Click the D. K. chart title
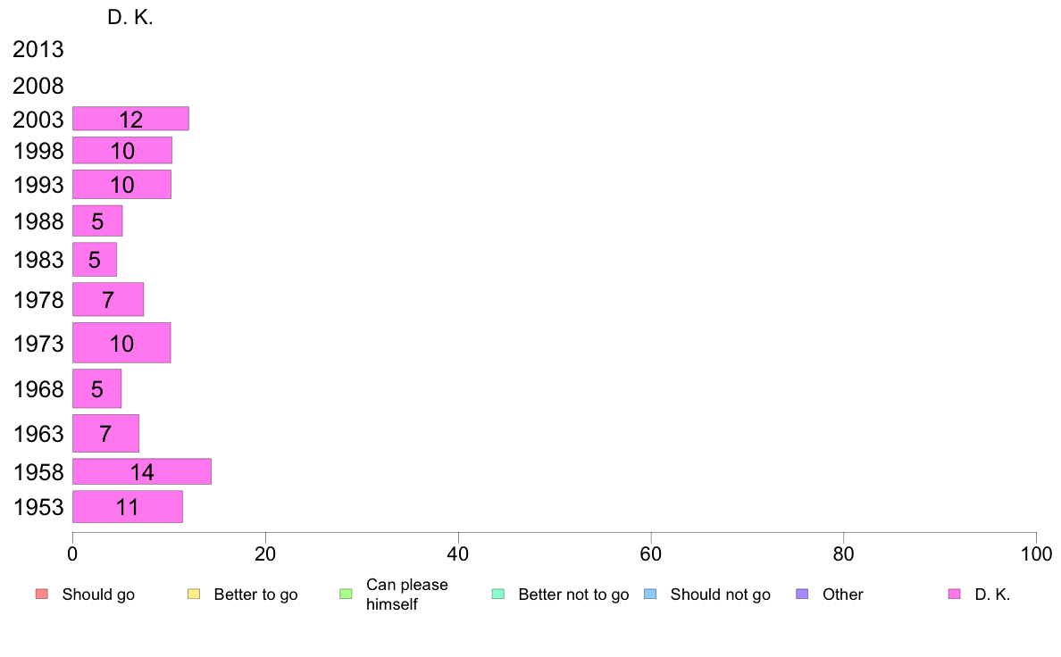 click(129, 18)
